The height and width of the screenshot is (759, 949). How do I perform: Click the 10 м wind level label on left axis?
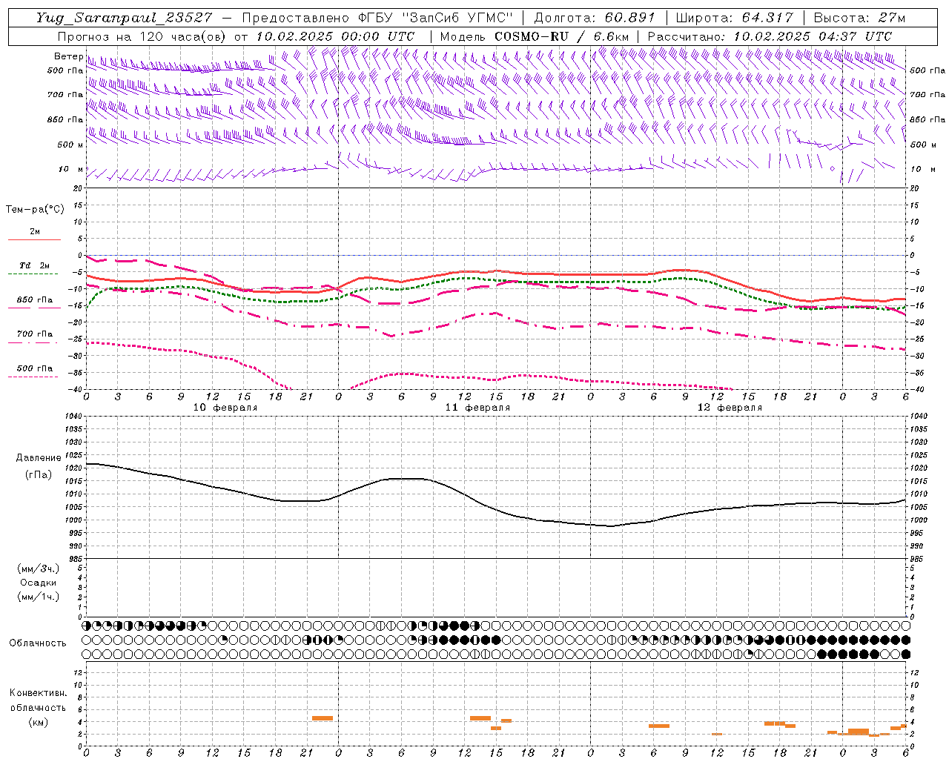(x=71, y=169)
